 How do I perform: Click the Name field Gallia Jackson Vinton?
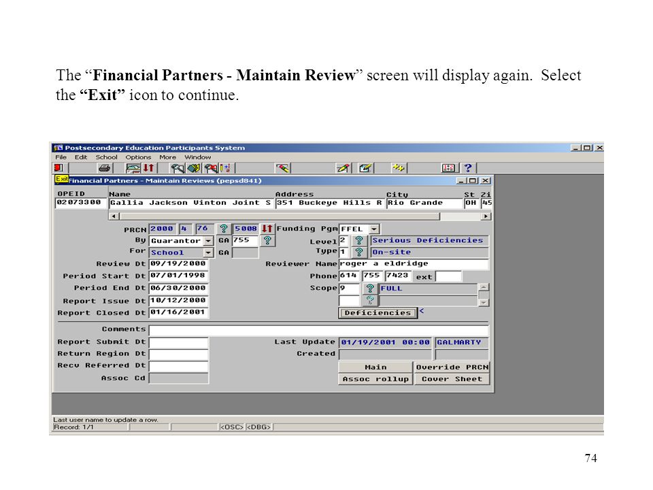tap(190, 203)
